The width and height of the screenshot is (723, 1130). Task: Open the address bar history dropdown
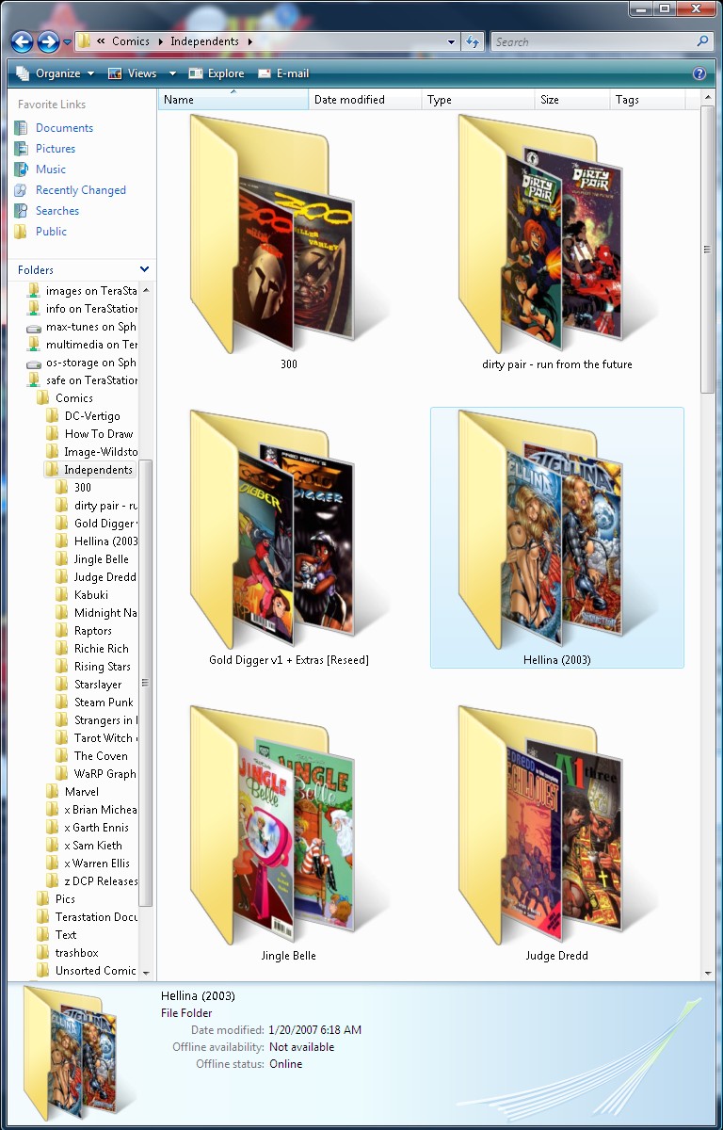[452, 41]
